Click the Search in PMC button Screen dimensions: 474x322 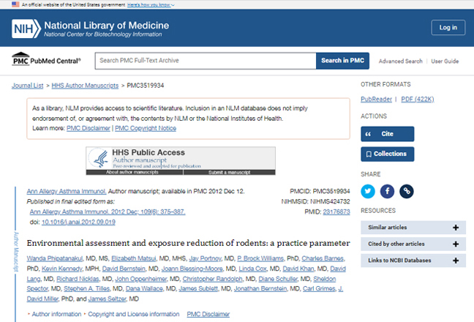pos(343,61)
